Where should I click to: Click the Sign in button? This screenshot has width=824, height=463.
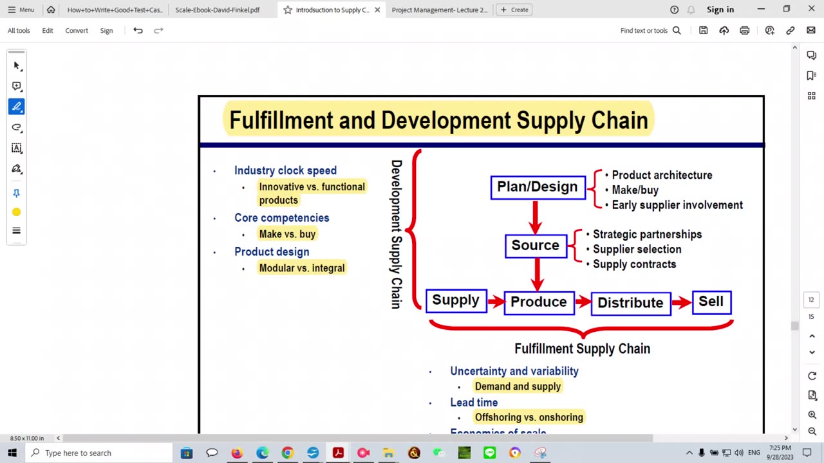point(720,10)
